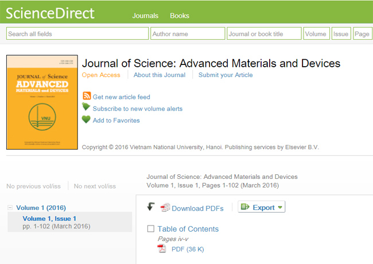The height and width of the screenshot is (264, 373).
Task: Click the Submit your Article link
Action: click(226, 75)
